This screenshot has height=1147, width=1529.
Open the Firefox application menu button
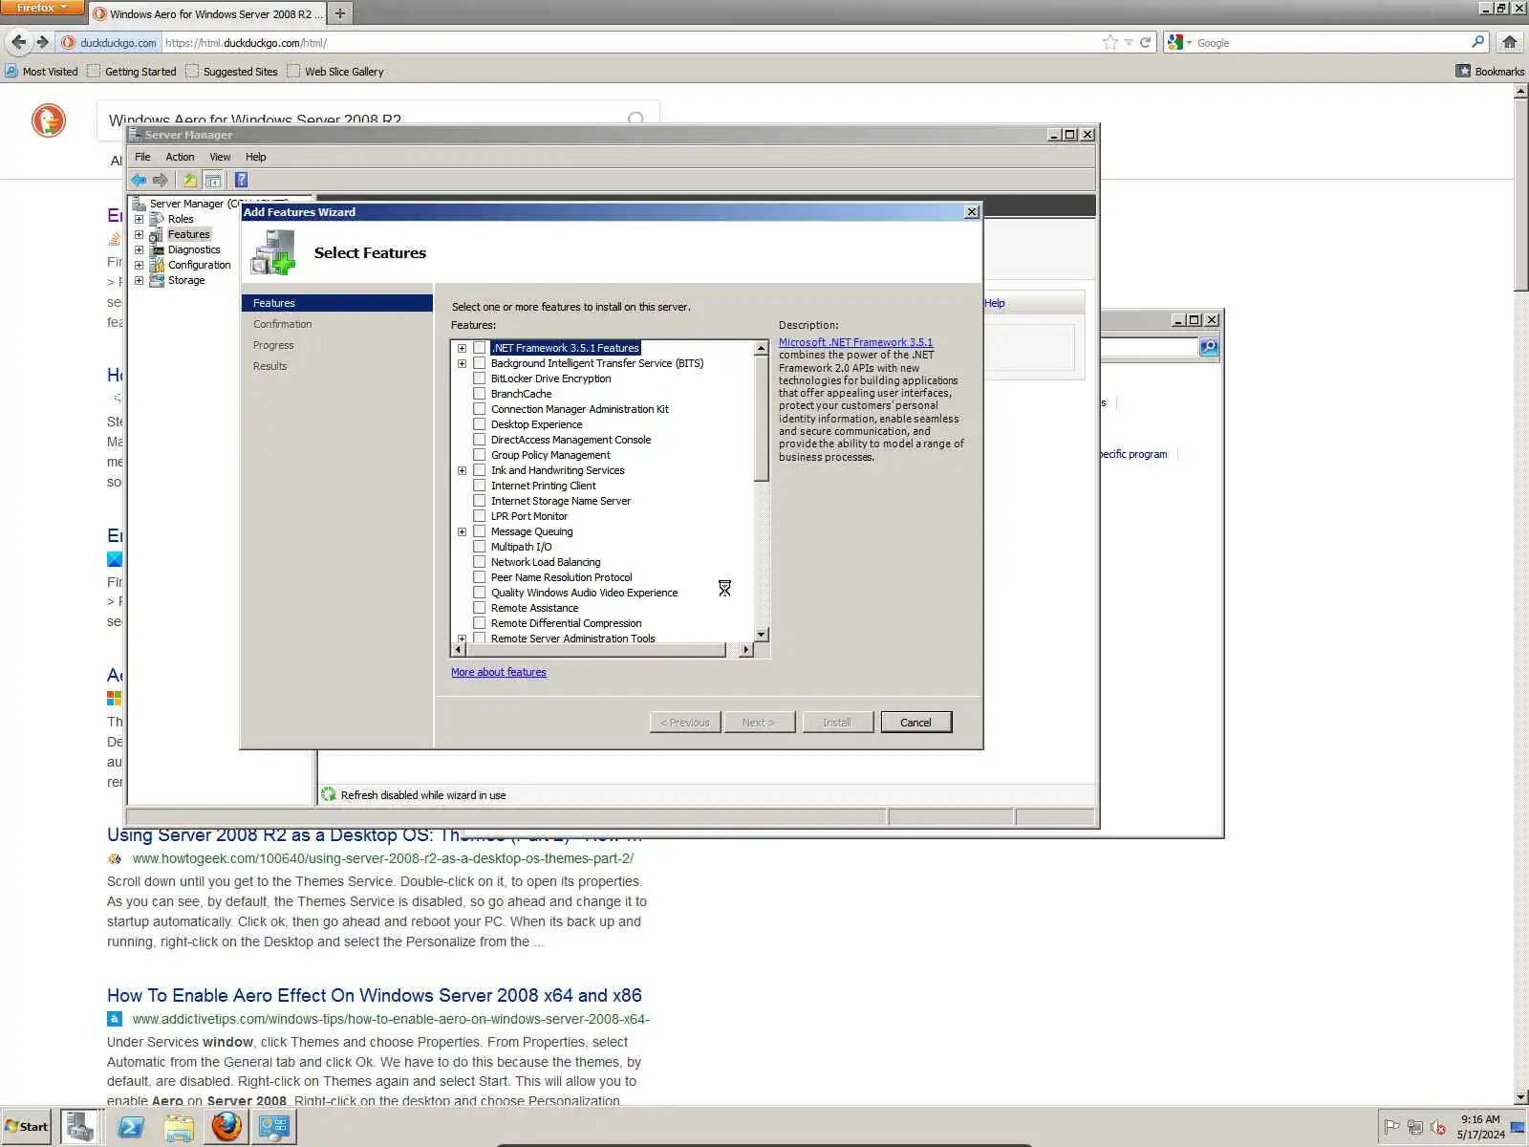(x=42, y=8)
